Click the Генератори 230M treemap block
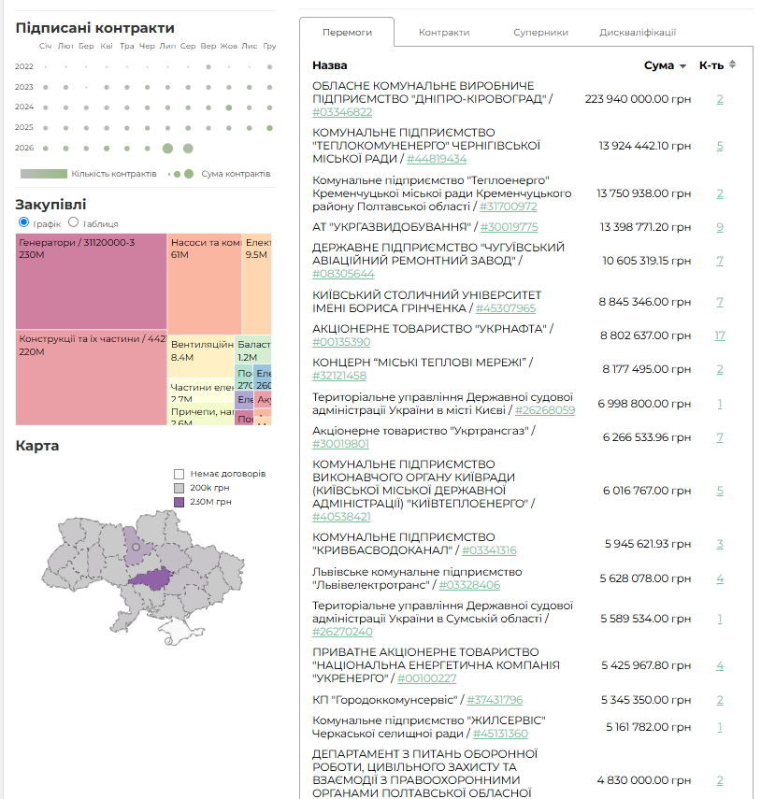761x799 pixels. tap(92, 281)
